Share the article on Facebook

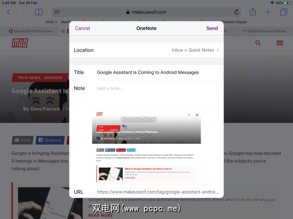50,140
